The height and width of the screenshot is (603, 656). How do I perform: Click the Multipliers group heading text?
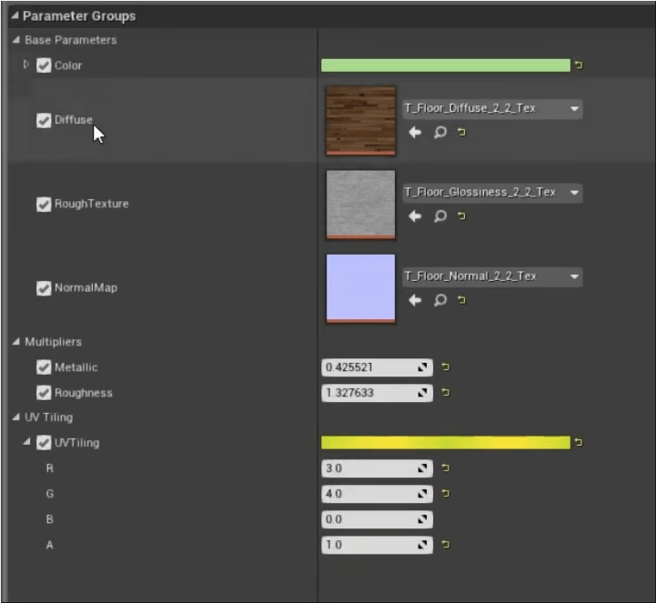tap(53, 342)
